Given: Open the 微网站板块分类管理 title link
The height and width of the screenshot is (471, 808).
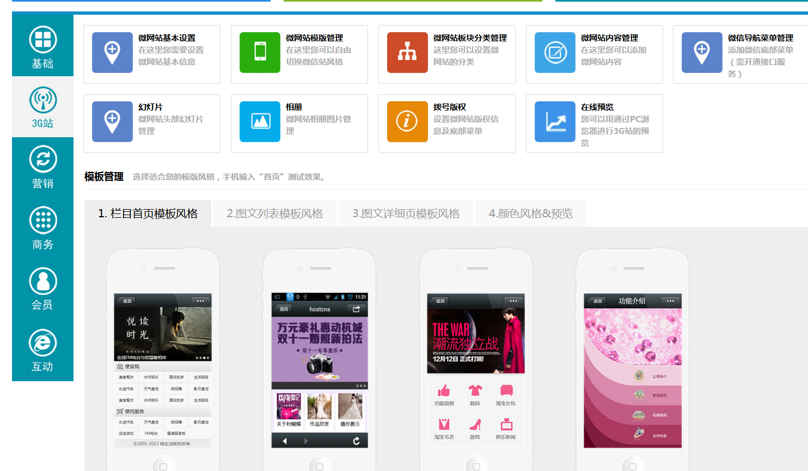Looking at the screenshot, I should coord(470,38).
